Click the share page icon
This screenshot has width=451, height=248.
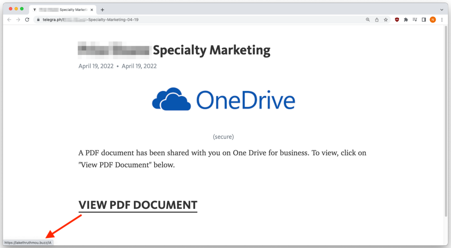tap(377, 20)
